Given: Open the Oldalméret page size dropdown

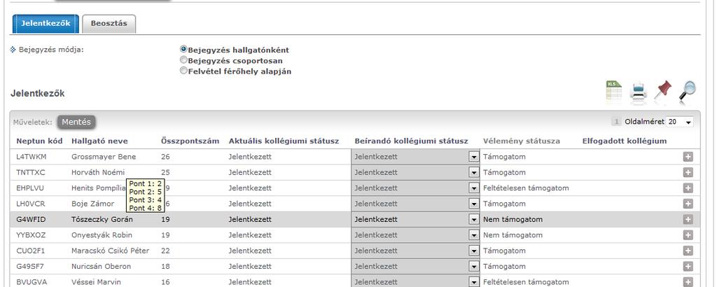Looking at the screenshot, I should pyautogui.click(x=679, y=122).
